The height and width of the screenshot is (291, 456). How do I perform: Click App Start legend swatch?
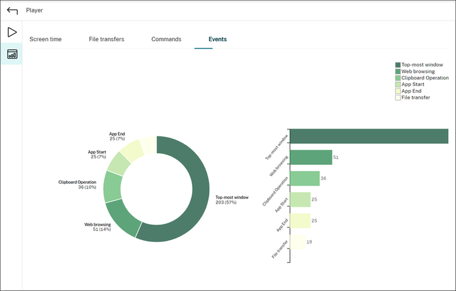coord(398,85)
